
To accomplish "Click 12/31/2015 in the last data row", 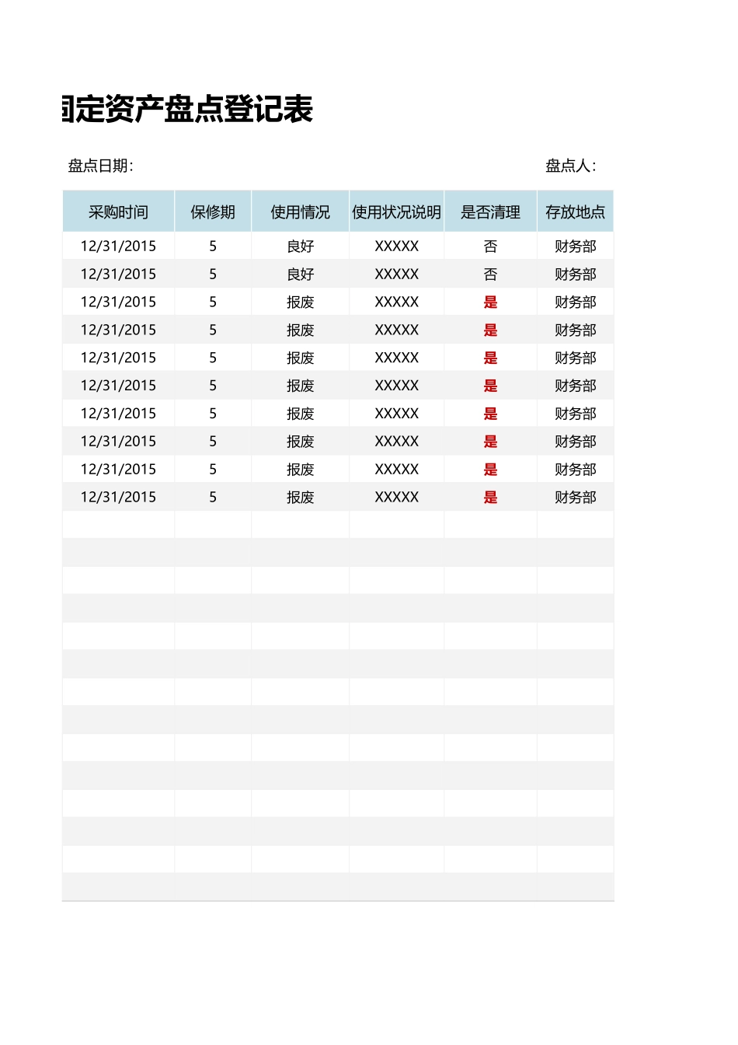I will pyautogui.click(x=118, y=498).
